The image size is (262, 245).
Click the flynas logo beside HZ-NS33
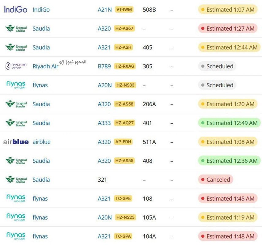(16, 85)
